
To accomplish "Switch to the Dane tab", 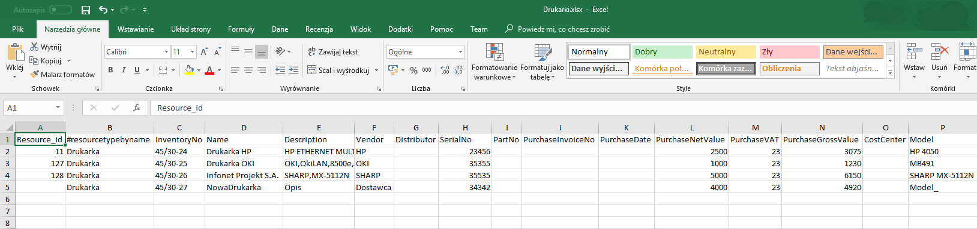I will (280, 29).
